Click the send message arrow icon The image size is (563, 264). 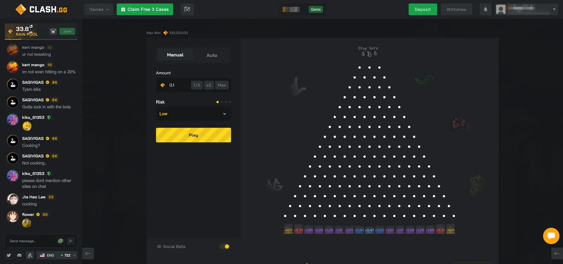coord(70,241)
